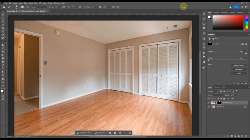The width and height of the screenshot is (250, 140).
Task: Click Add to Mask button
Action: click(100, 133)
